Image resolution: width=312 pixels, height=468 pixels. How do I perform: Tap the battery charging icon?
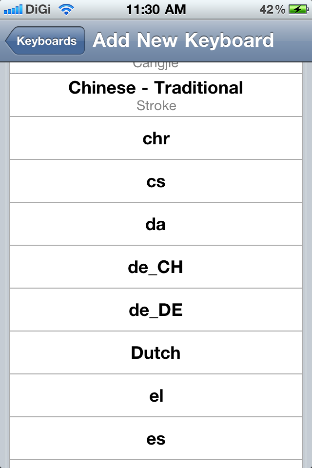click(297, 9)
